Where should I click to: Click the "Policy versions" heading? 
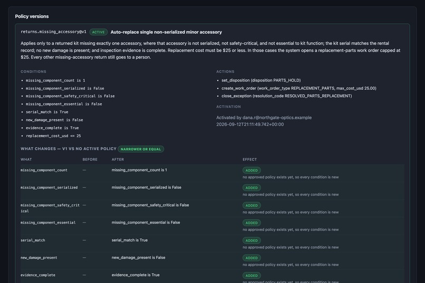[32, 16]
